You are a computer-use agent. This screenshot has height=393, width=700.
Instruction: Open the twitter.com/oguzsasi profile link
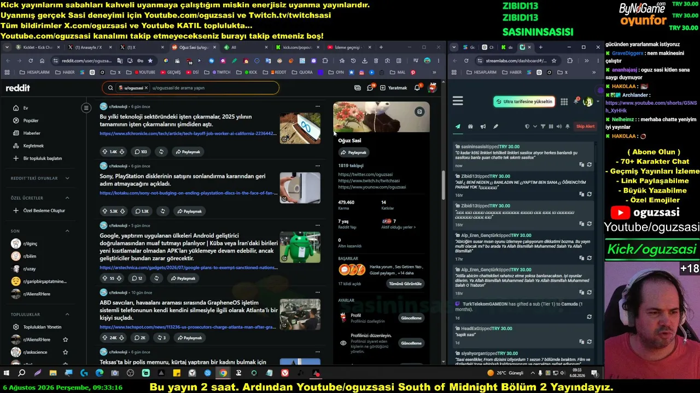365,175
